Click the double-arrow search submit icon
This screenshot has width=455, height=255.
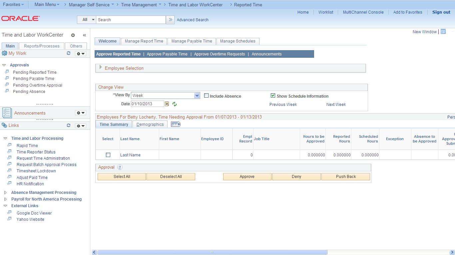170,20
